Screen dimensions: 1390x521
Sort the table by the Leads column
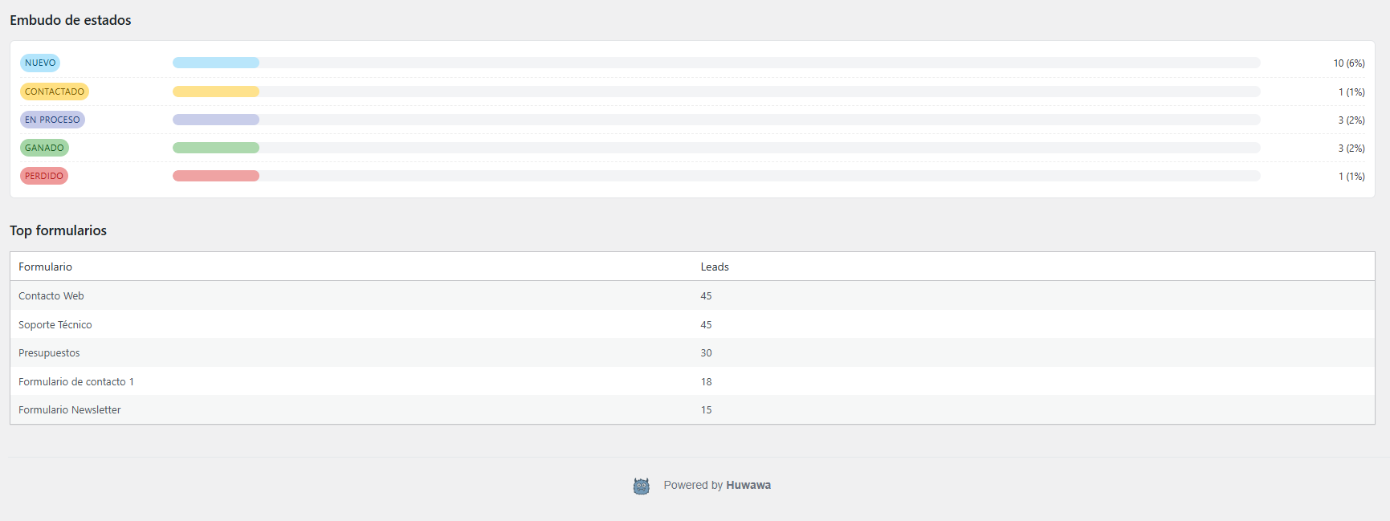(x=715, y=266)
